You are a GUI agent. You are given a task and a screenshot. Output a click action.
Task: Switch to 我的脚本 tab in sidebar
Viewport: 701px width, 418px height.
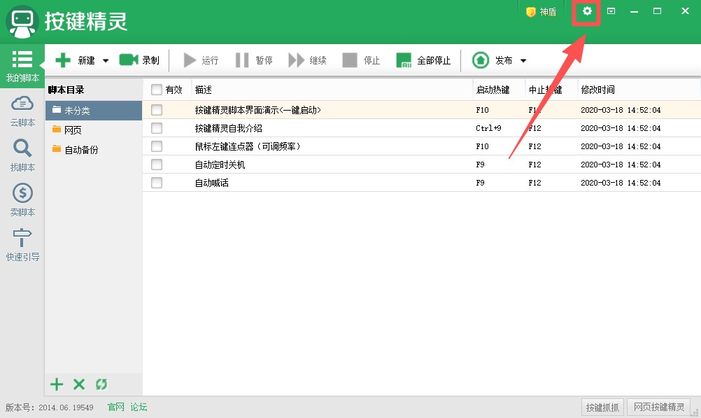click(22, 67)
